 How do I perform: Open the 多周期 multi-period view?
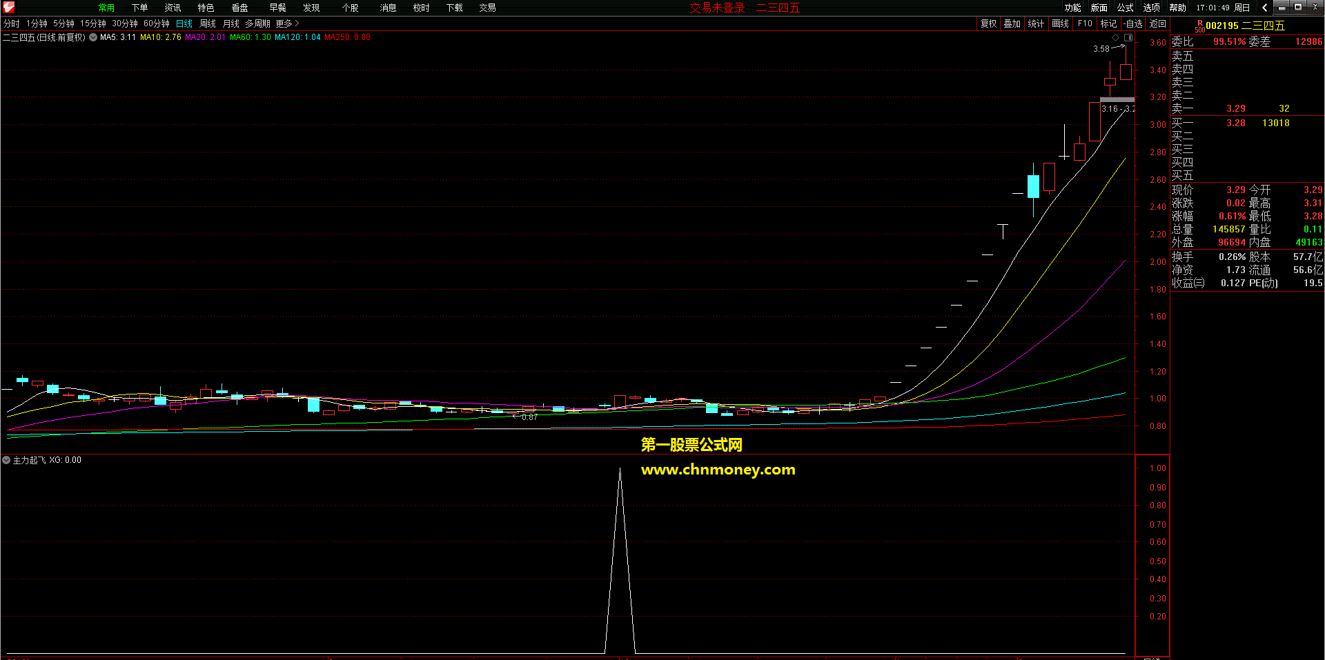[x=257, y=23]
